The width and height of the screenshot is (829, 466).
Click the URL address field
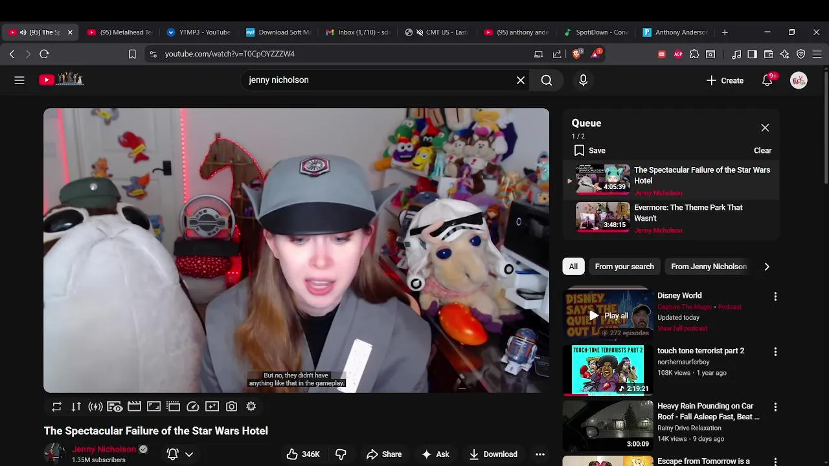pyautogui.click(x=343, y=54)
